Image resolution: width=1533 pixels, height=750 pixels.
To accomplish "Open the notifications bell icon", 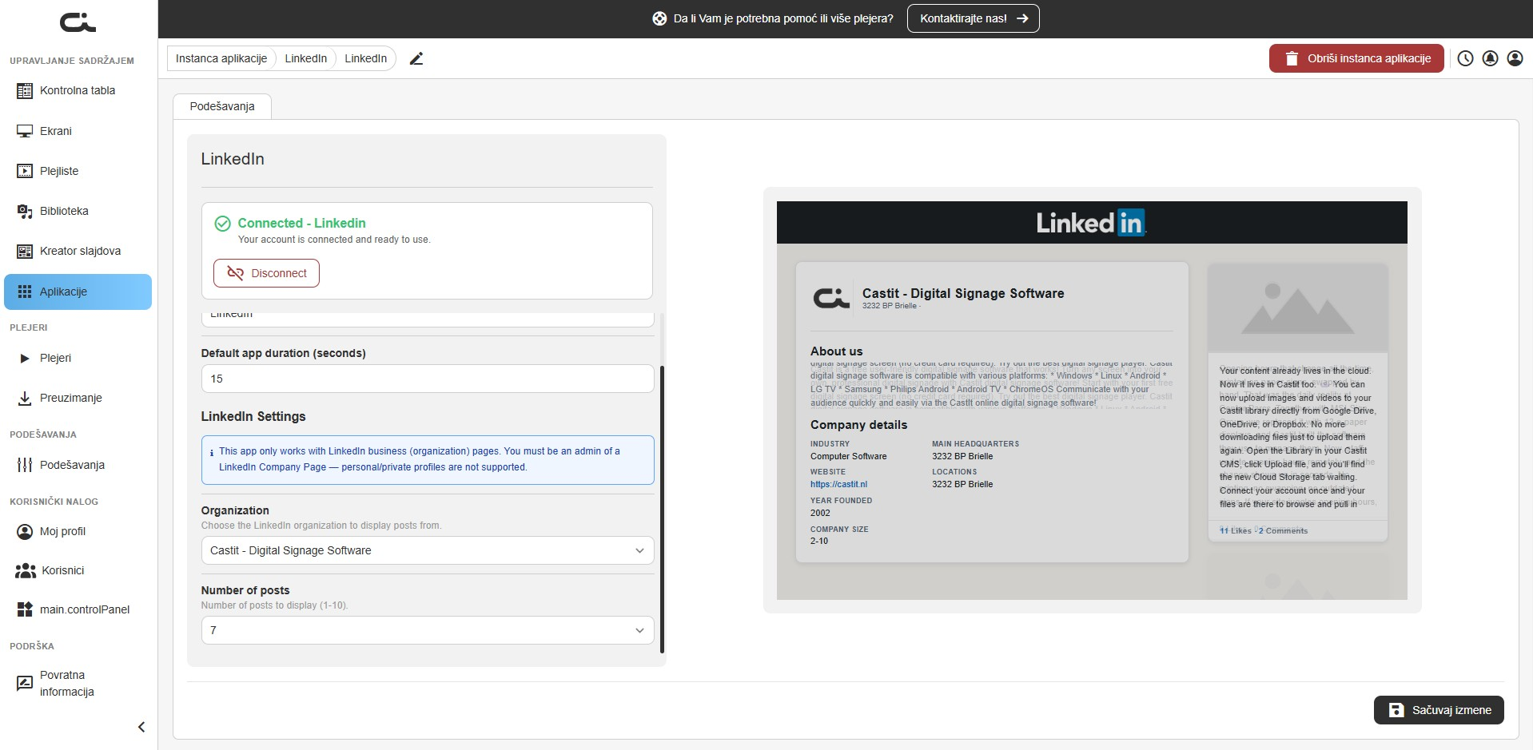I will coord(1490,58).
